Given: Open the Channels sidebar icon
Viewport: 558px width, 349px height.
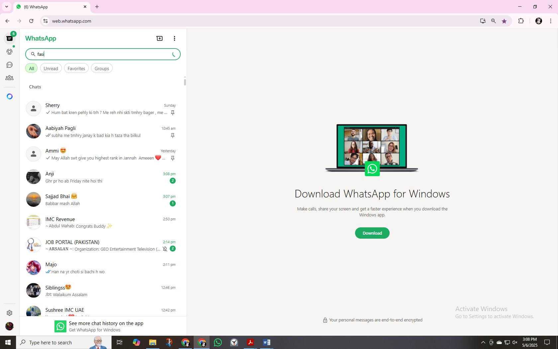Looking at the screenshot, I should [x=10, y=65].
